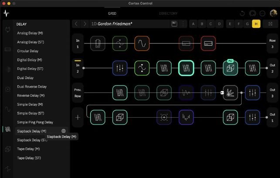Open Slapback Delay (M) options dots
The image size is (280, 178).
[x=63, y=131]
